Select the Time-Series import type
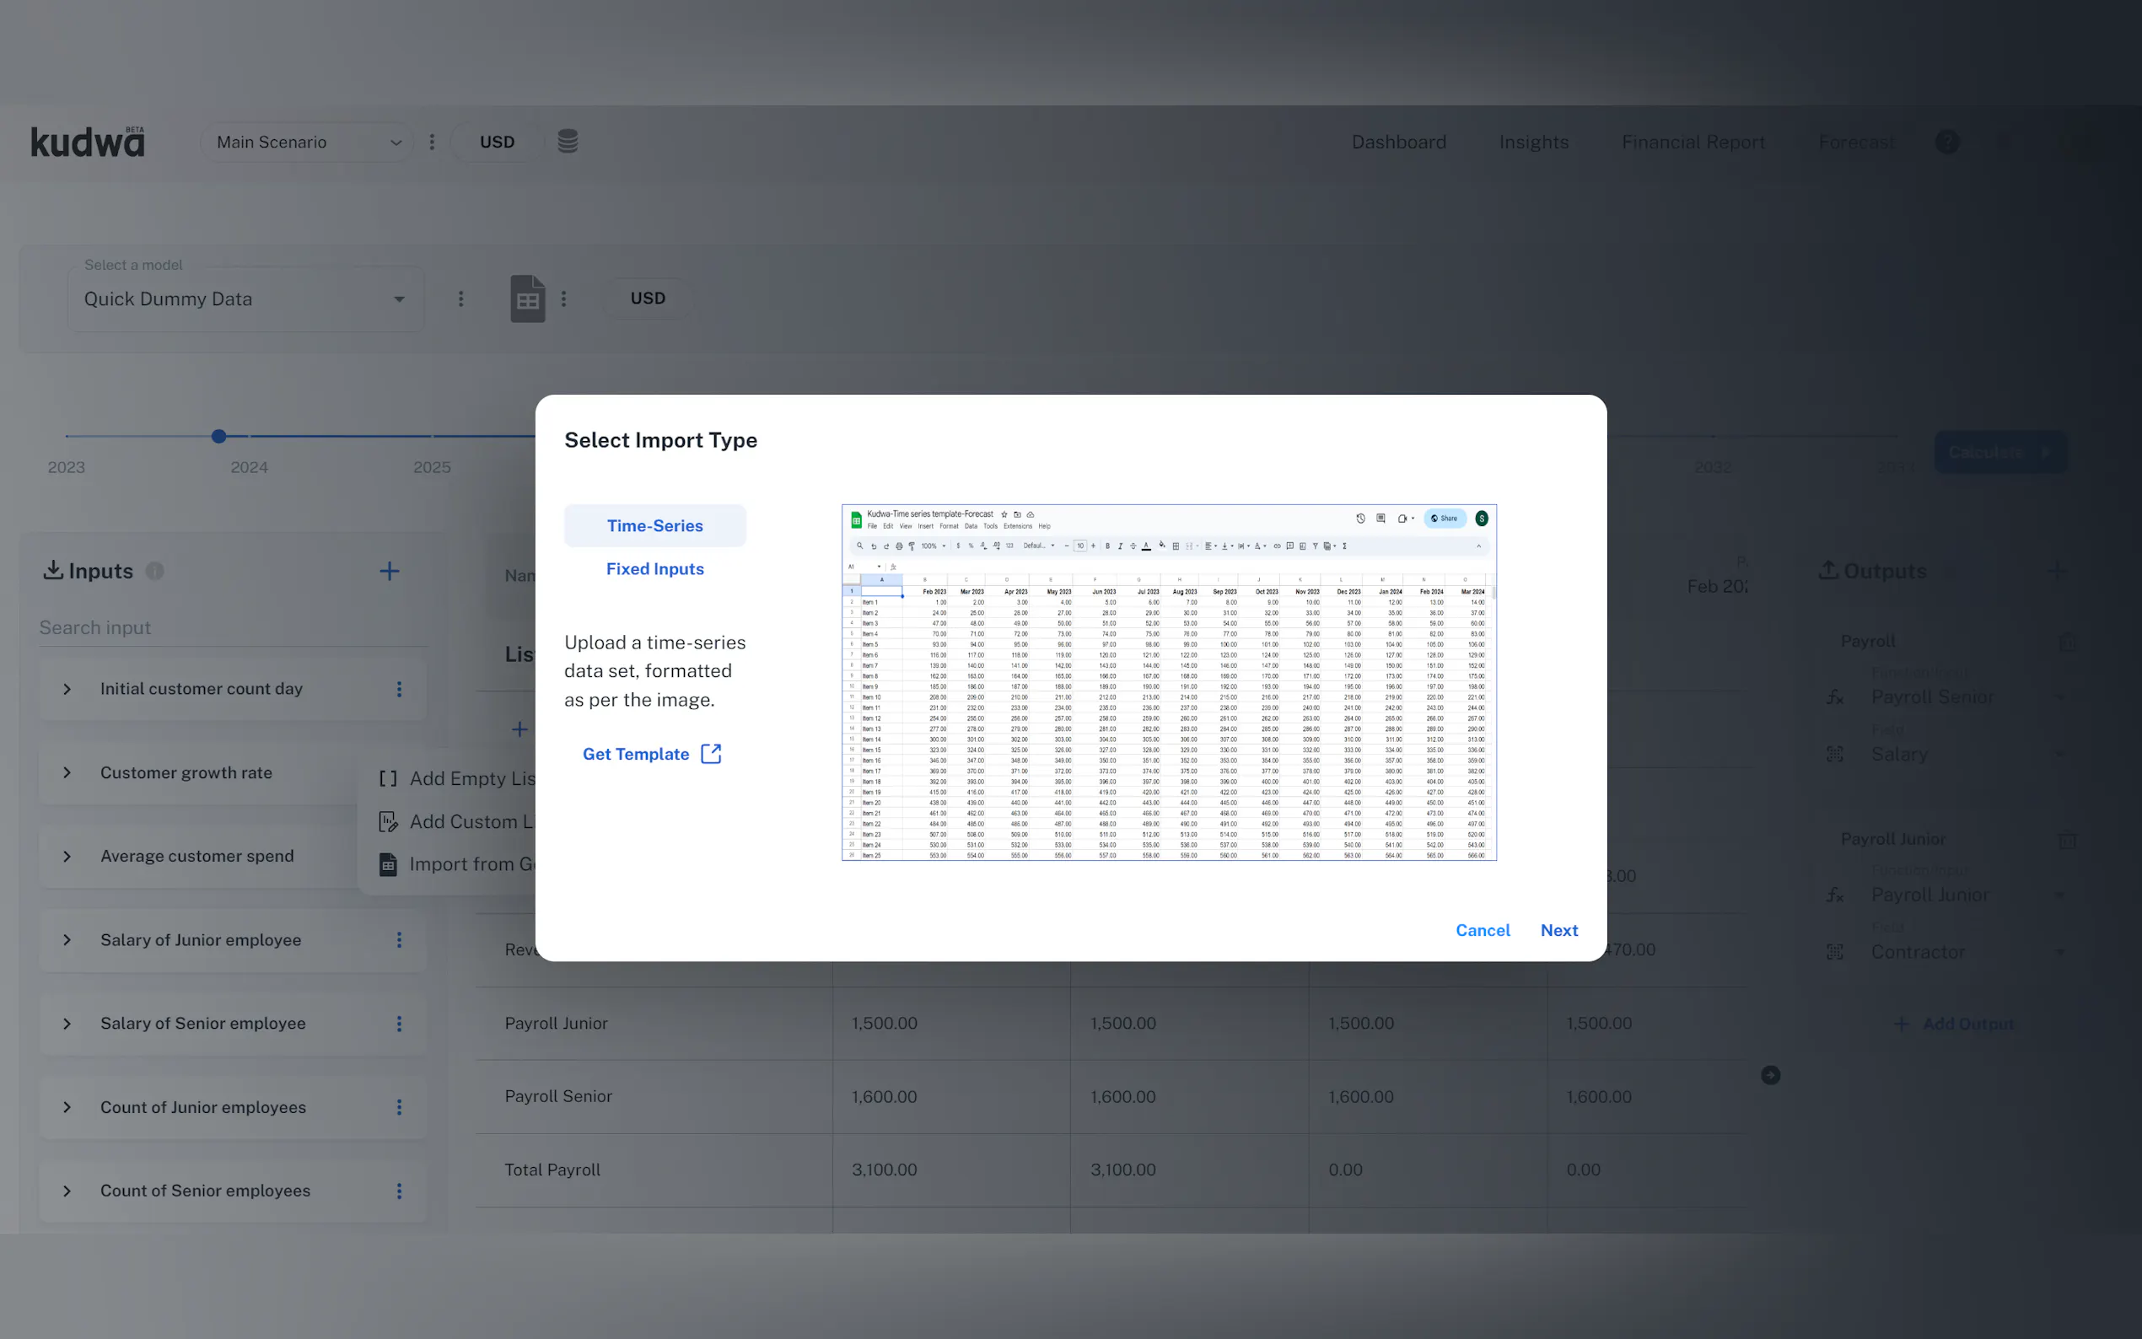Image resolution: width=2142 pixels, height=1339 pixels. point(654,526)
